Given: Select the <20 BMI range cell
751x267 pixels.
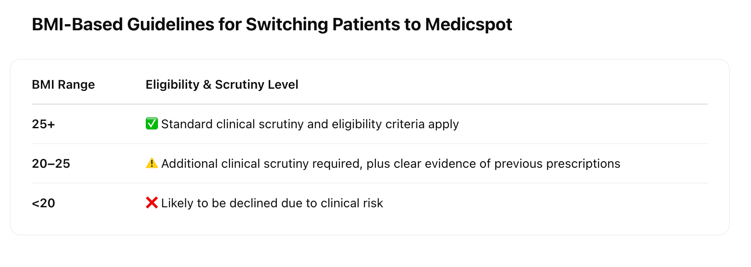Looking at the screenshot, I should point(43,203).
